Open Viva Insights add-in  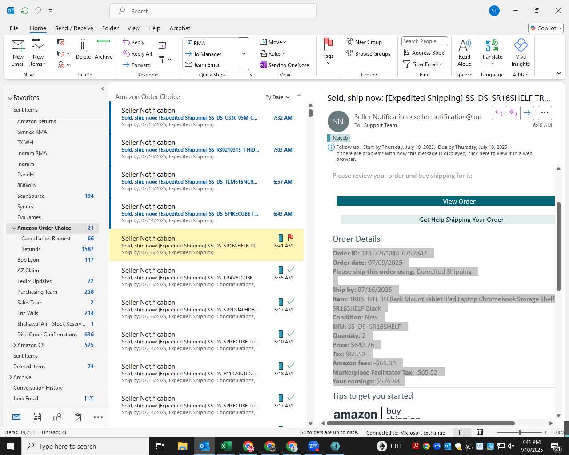pyautogui.click(x=521, y=52)
